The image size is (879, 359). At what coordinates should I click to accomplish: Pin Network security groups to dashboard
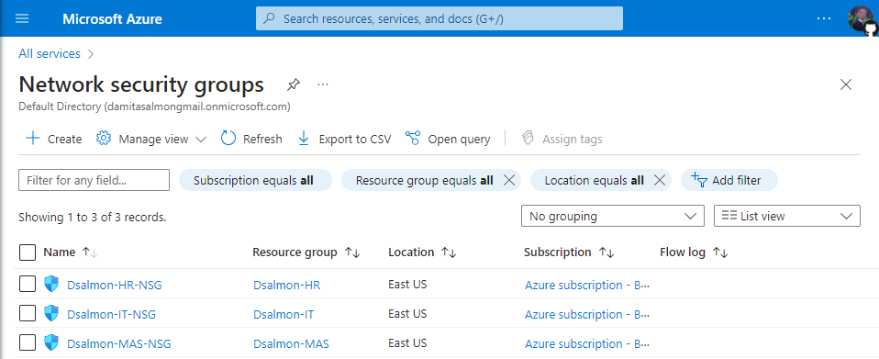point(294,84)
